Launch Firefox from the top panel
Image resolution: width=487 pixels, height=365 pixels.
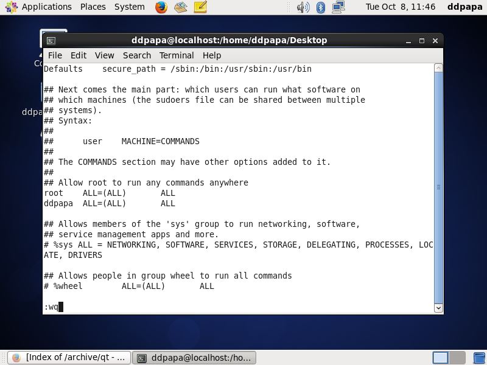(x=161, y=7)
